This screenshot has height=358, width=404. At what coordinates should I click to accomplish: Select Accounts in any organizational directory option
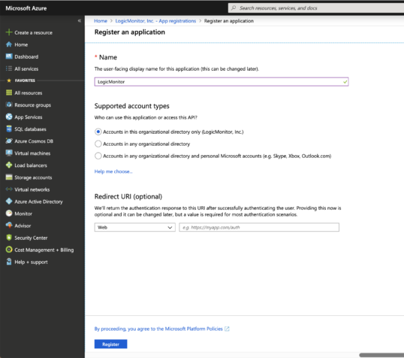[98, 144]
